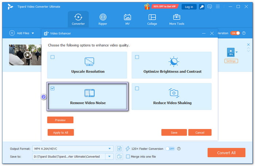The image size is (255, 166).
Task: Open the More Tools tab
Action: [x=177, y=19]
